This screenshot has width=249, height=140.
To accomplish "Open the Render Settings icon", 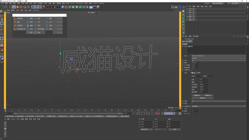I will coord(55,7).
